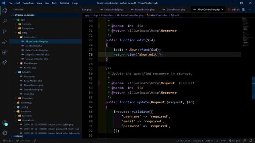Open the Accounts menu icon
The image size is (255, 143).
[5, 123]
